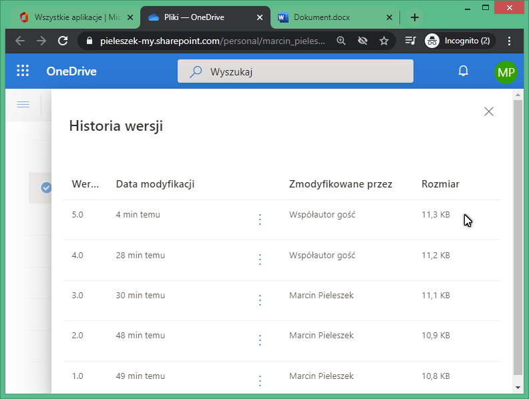
Task: Click the search magnifier icon
Action: tap(196, 71)
